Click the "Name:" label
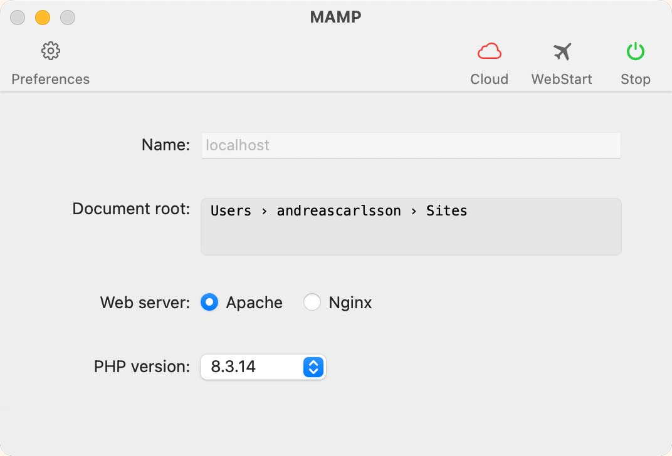 tap(166, 145)
